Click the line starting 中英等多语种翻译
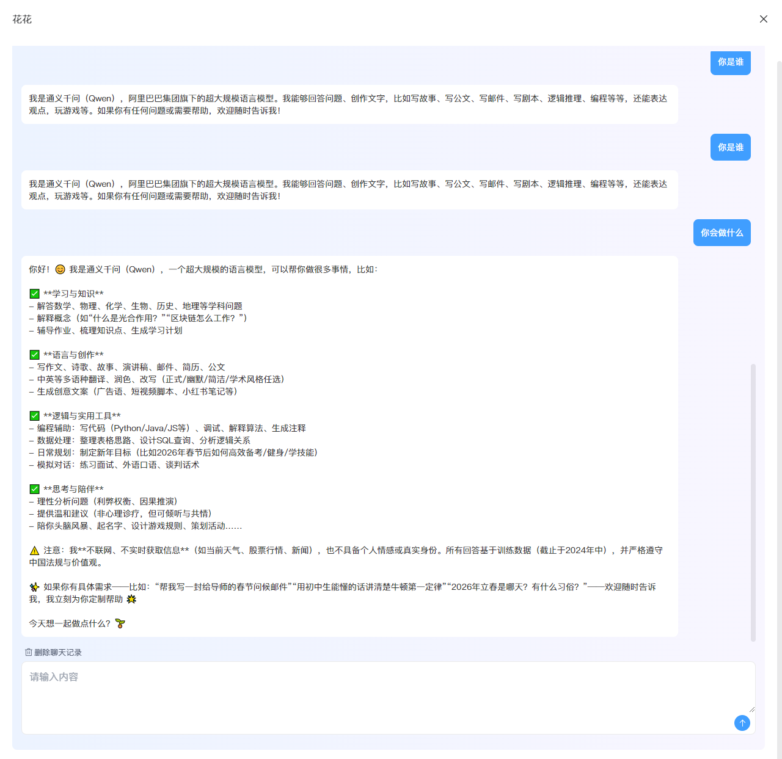782x759 pixels. pyautogui.click(x=156, y=379)
